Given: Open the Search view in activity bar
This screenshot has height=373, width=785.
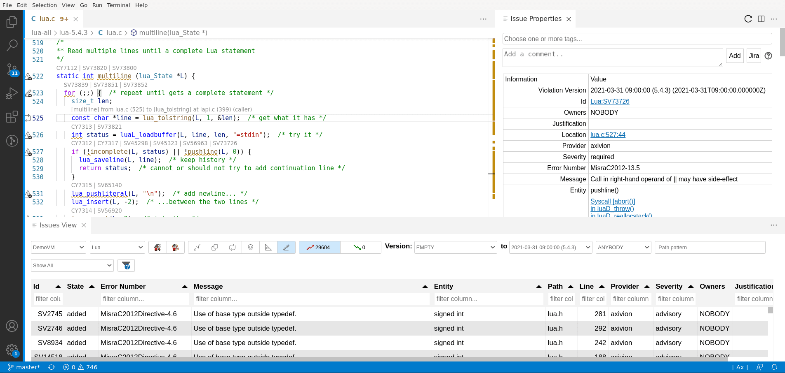Looking at the screenshot, I should pyautogui.click(x=12, y=45).
